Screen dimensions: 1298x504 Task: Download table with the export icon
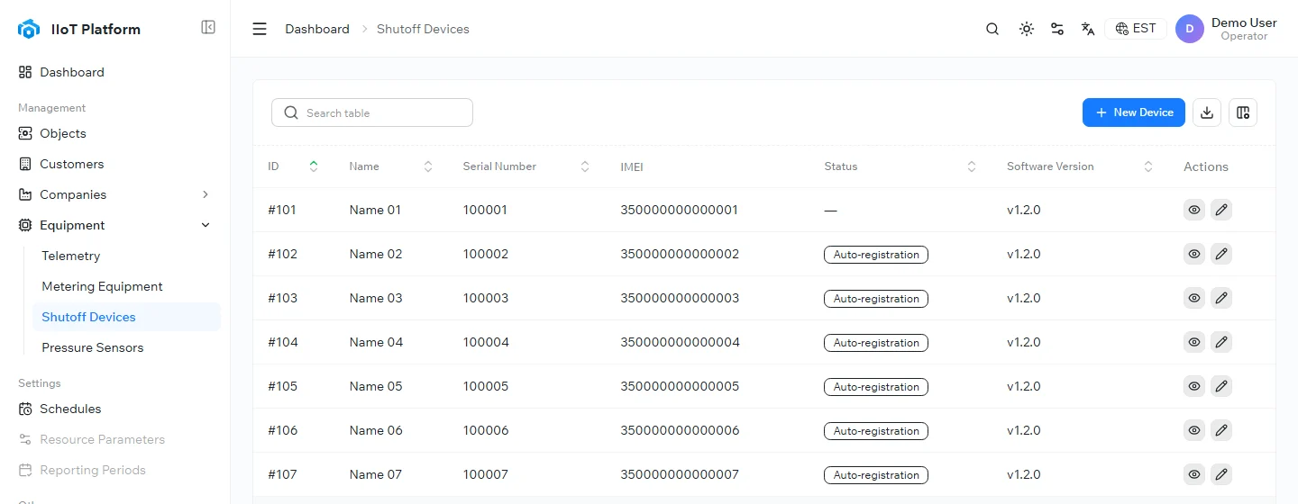click(x=1207, y=112)
